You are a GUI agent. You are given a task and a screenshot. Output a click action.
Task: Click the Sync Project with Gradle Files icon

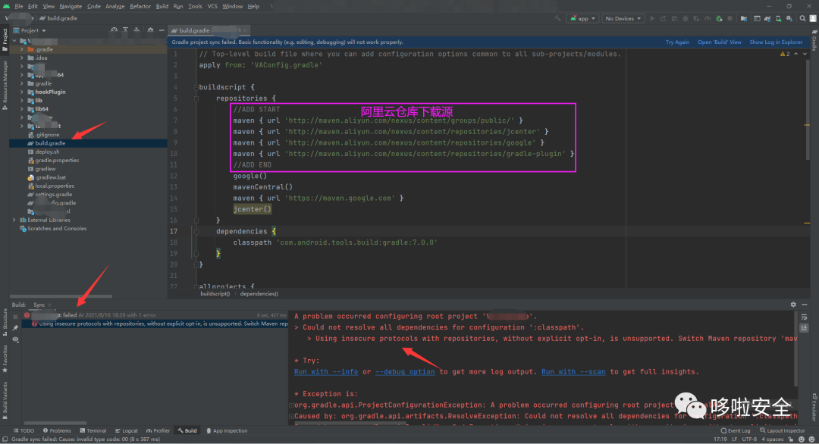click(x=767, y=18)
